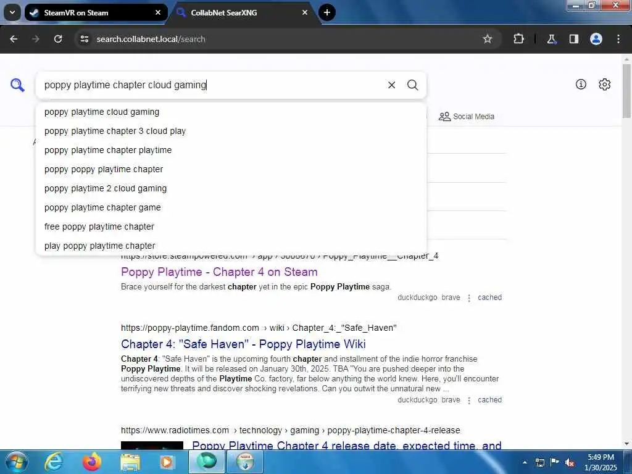Open 'Poppy Playtime - Chapter 4 on Steam' result

(219, 272)
